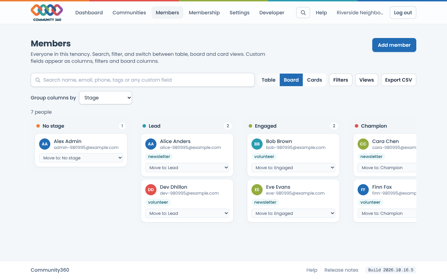
Task: Open Finn Fox's Move to dropdown
Action: (x=387, y=213)
